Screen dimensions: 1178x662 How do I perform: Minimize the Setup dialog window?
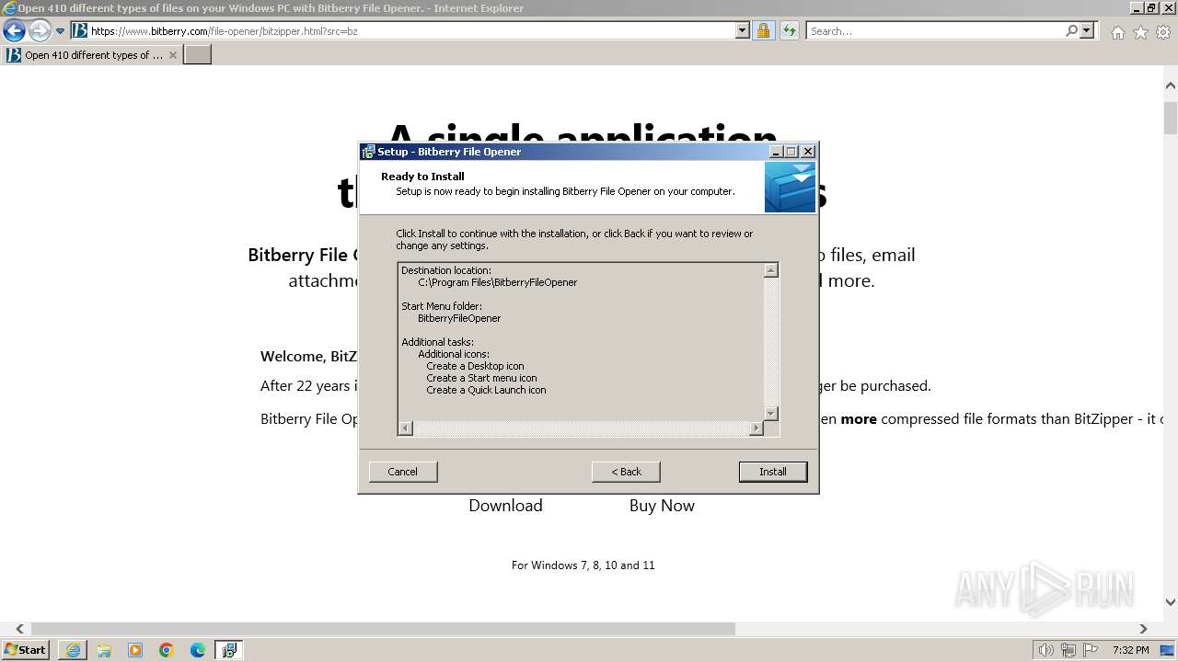[775, 152]
